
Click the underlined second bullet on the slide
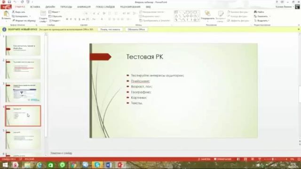(x=140, y=81)
